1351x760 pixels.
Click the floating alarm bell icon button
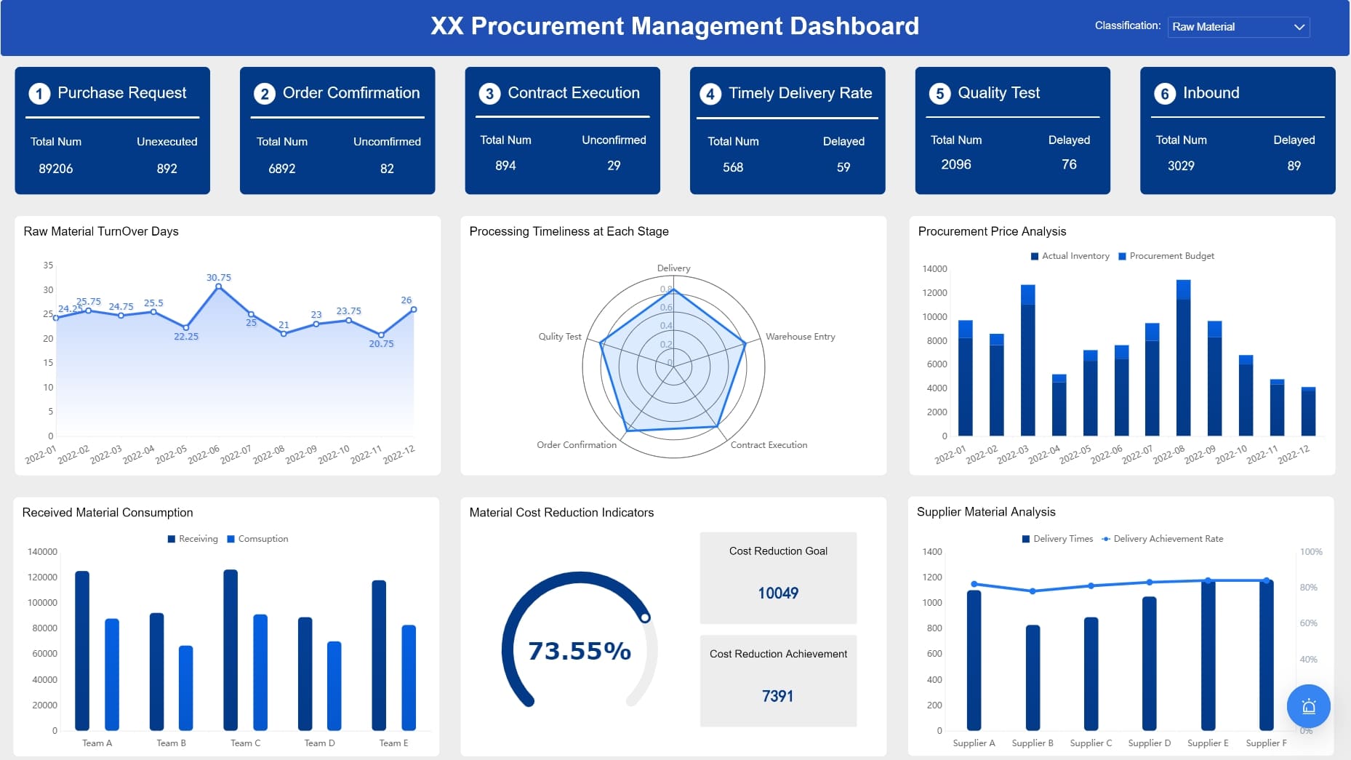click(x=1308, y=706)
